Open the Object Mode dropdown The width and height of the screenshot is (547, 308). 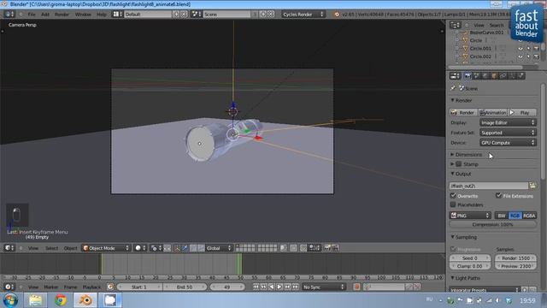[106, 248]
